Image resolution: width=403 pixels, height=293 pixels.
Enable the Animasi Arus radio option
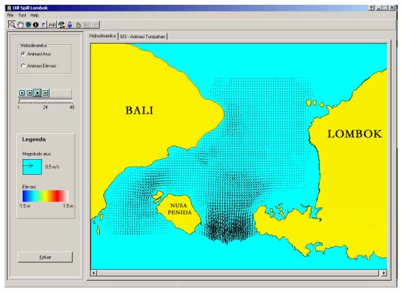click(23, 54)
